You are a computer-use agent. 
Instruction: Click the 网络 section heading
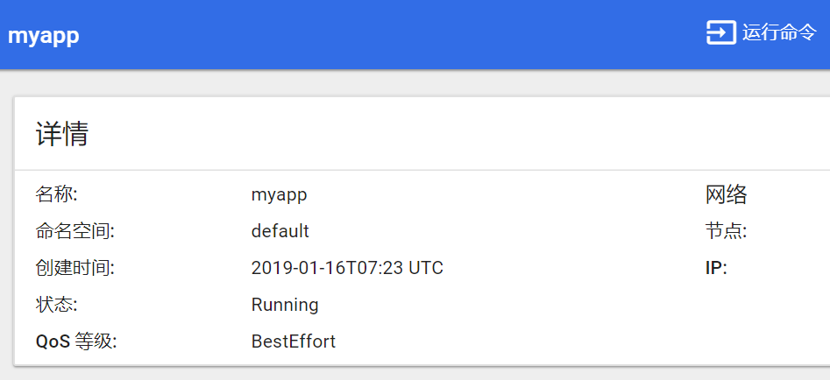[x=726, y=195]
